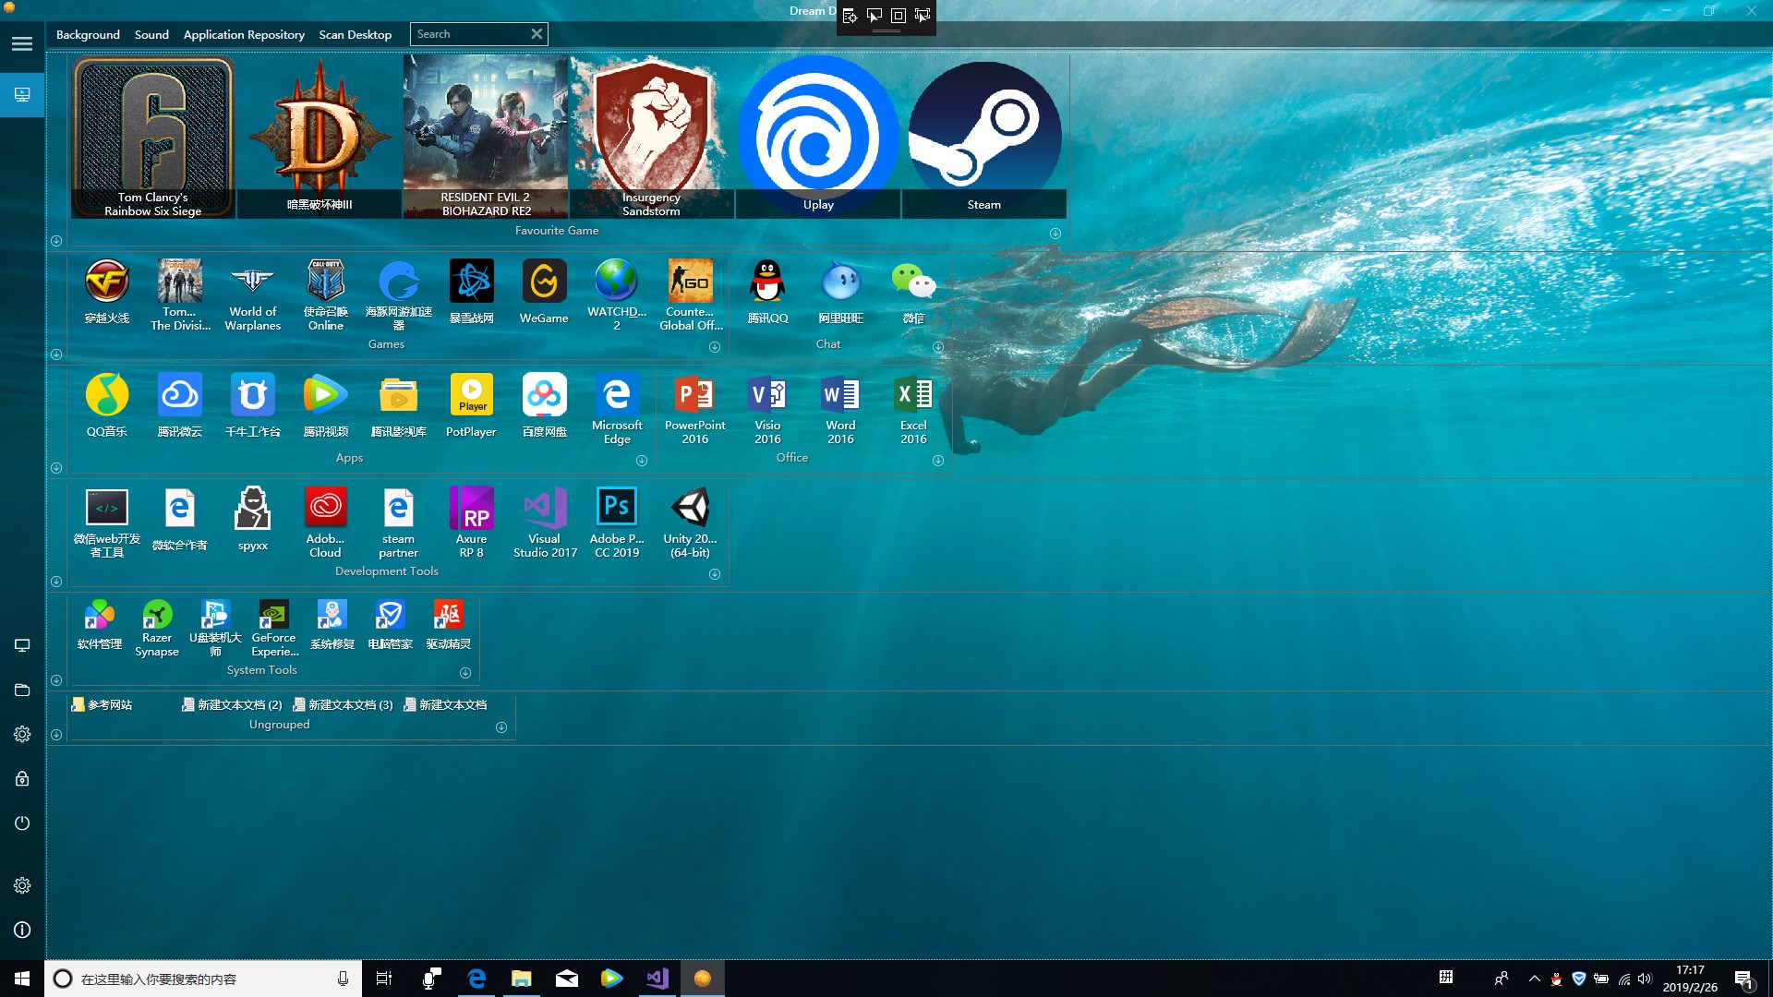Open Axure RP 8

[471, 523]
